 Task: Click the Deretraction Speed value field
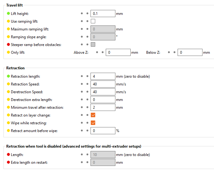[103, 92]
